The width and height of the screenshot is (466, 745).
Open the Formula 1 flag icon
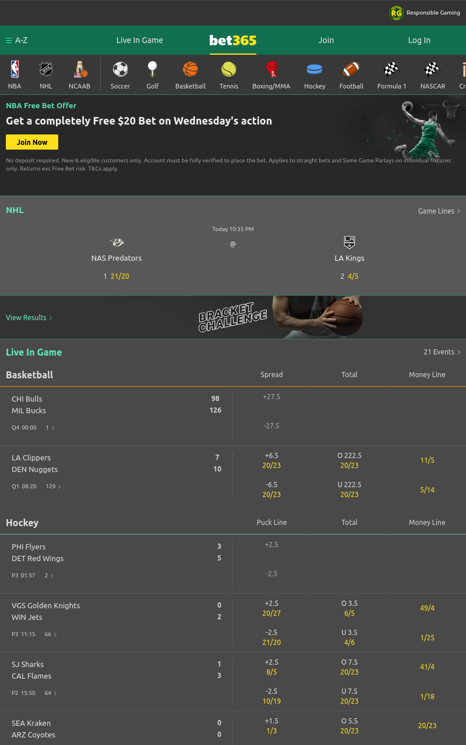pyautogui.click(x=391, y=69)
